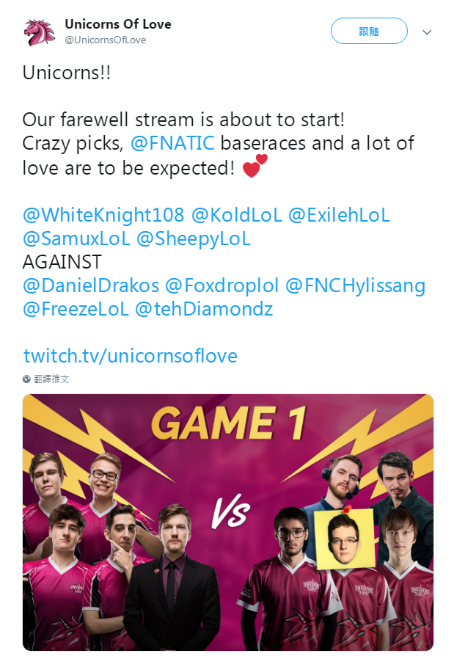Open the @FreezeLoL profile mention
Screen dimensions: 454x656
pos(75,309)
